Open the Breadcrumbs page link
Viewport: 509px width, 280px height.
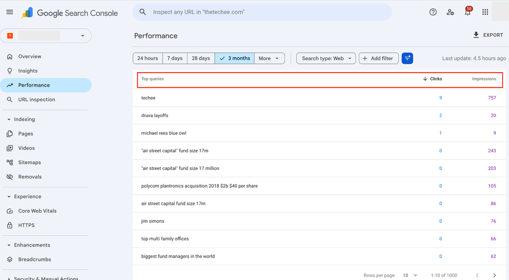[x=35, y=259]
